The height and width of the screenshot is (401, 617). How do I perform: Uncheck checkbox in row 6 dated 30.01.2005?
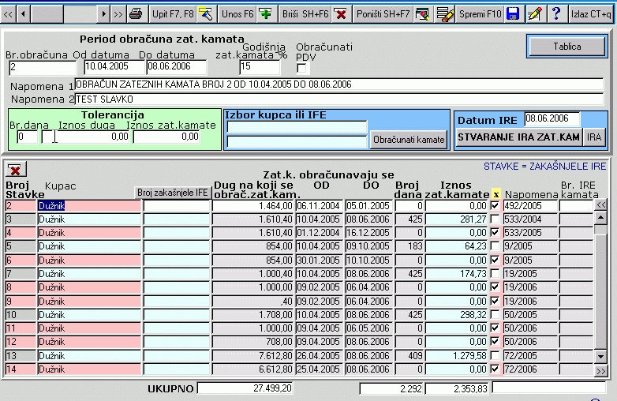(495, 260)
